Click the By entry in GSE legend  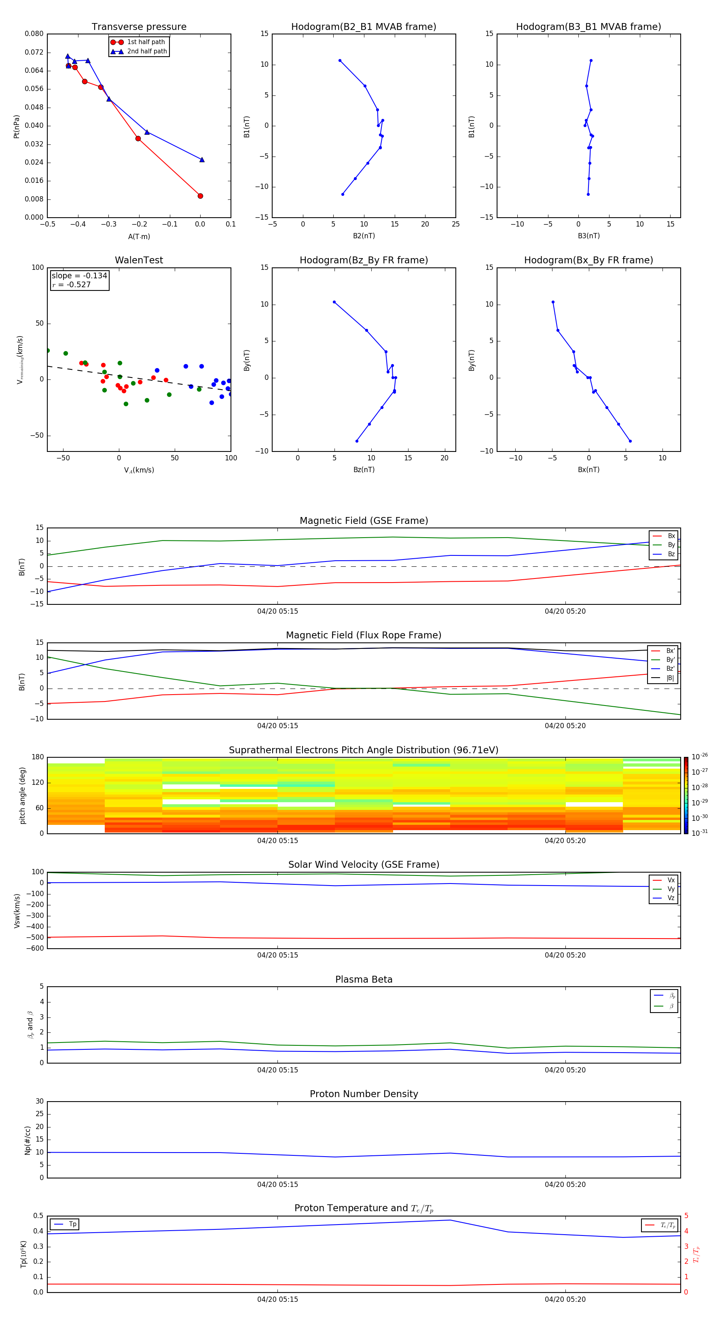click(664, 545)
